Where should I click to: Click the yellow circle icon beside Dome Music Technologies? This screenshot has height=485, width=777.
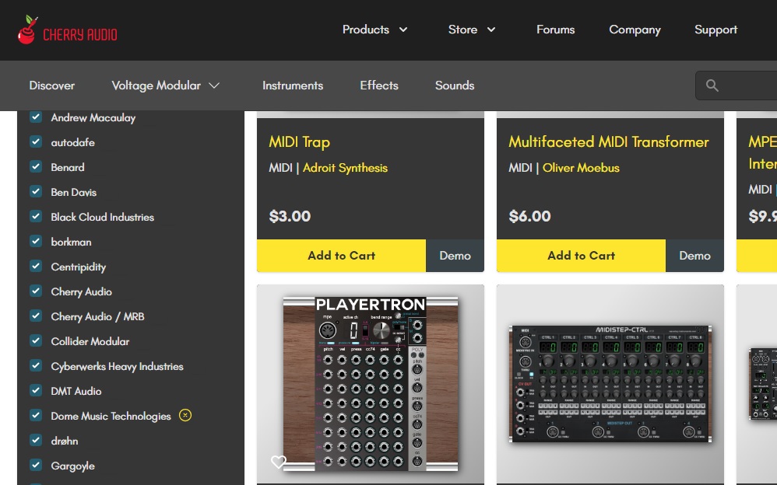click(185, 415)
